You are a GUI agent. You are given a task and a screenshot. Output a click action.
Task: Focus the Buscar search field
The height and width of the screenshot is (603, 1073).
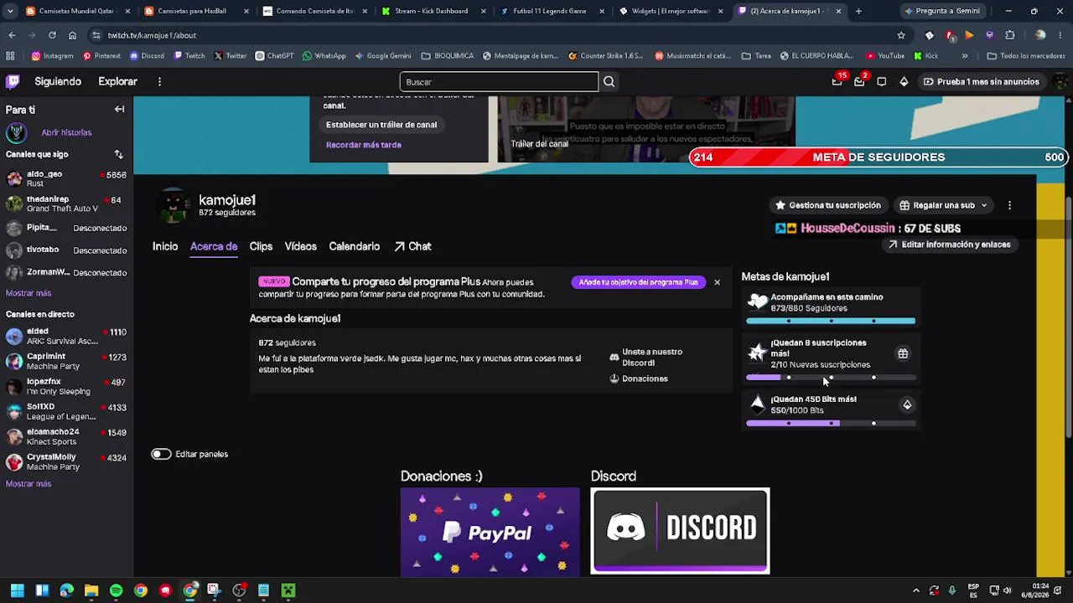pyautogui.click(x=499, y=81)
